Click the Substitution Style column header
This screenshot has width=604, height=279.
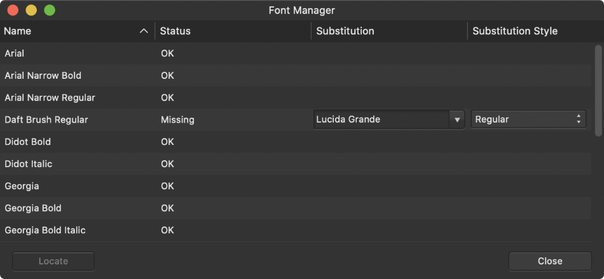515,31
